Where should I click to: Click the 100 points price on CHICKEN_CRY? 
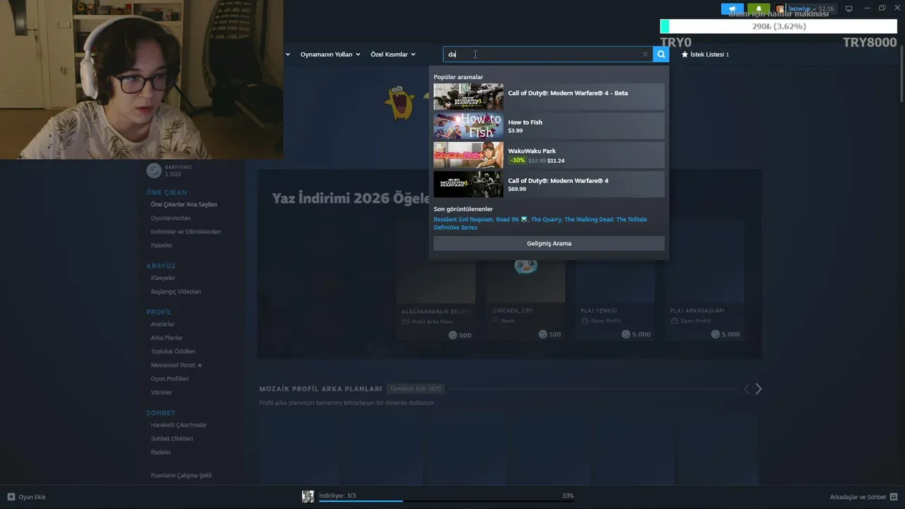549,334
